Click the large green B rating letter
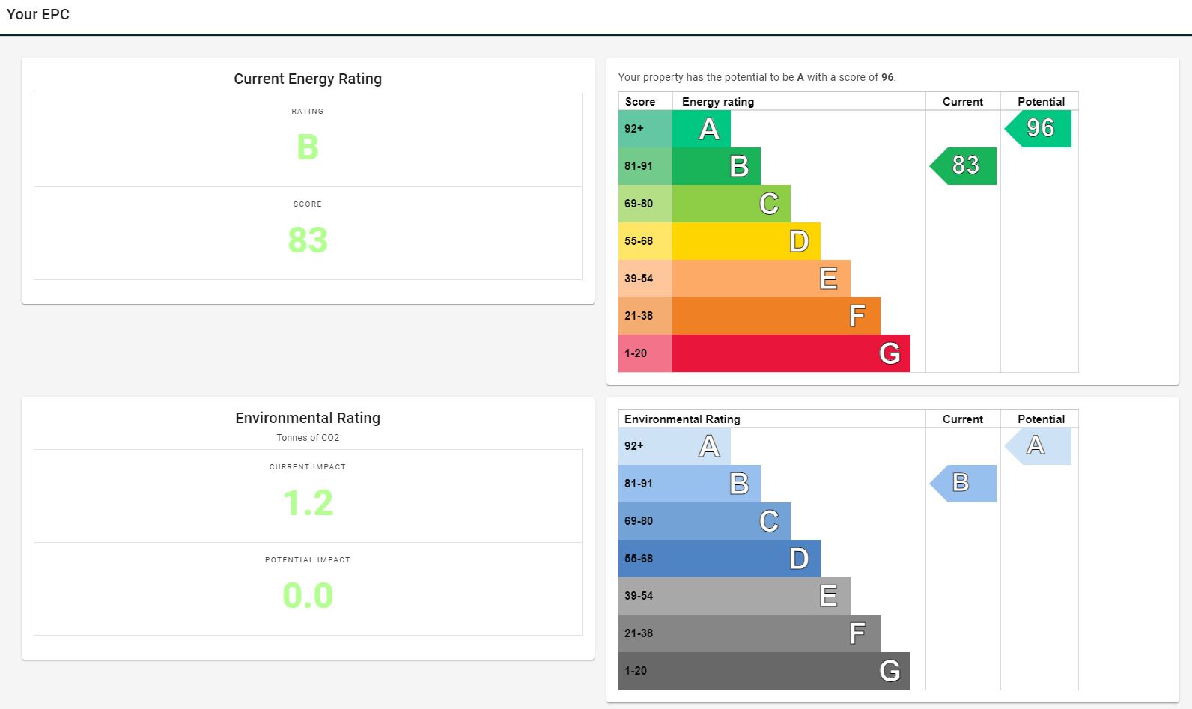The height and width of the screenshot is (709, 1192). point(308,147)
